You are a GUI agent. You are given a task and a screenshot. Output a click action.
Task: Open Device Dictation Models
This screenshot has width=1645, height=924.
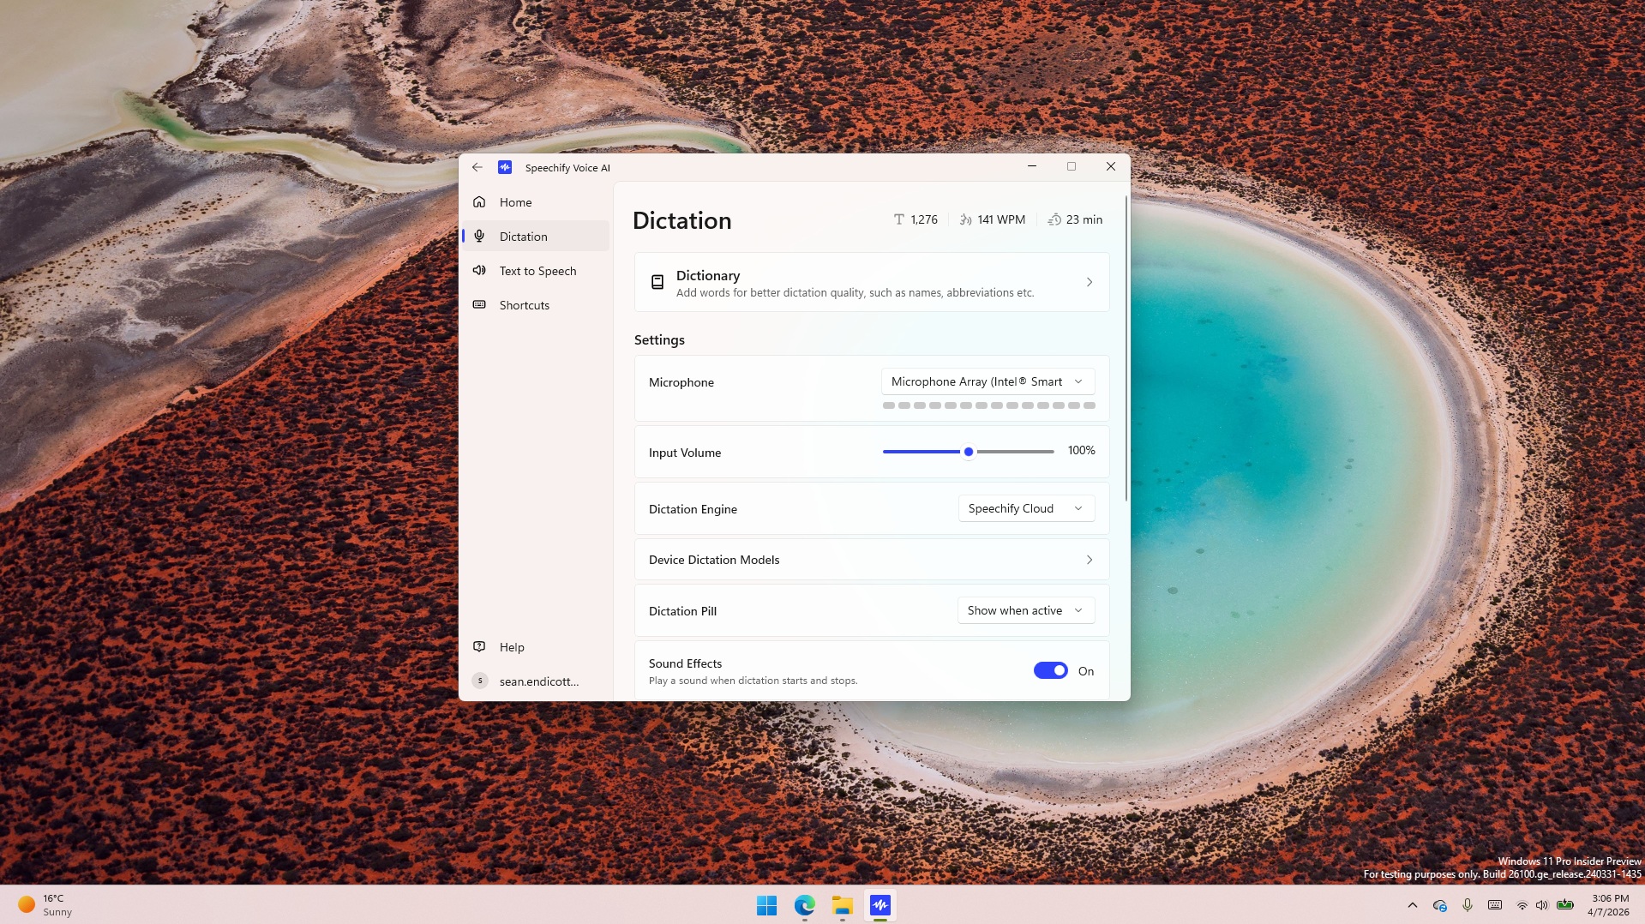(871, 559)
